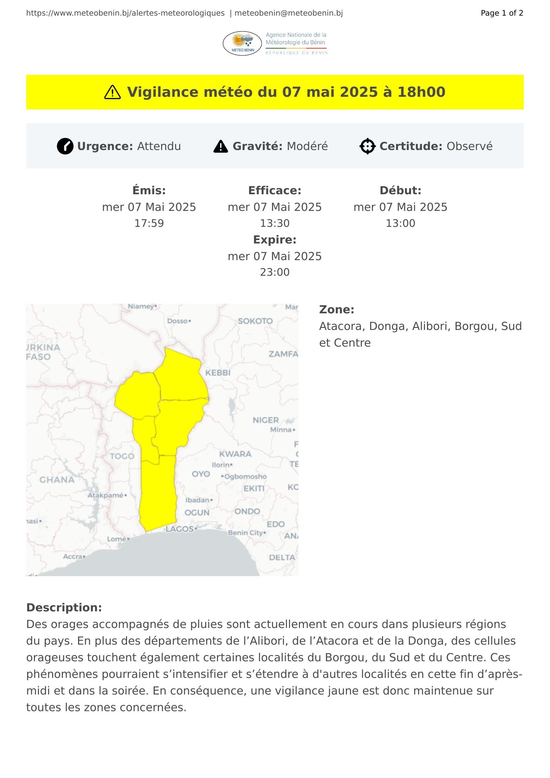Image resolution: width=550 pixels, height=778 pixels.
Task: Click the Expire time 23:00
Action: pyautogui.click(x=275, y=272)
